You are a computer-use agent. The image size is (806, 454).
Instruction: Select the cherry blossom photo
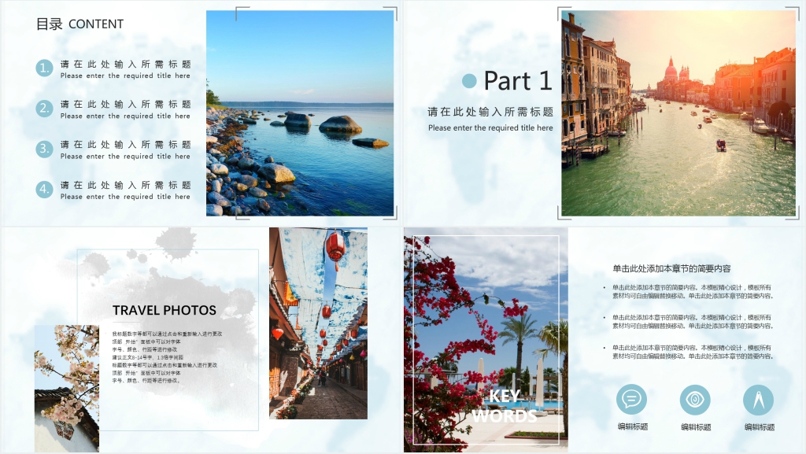tap(66, 386)
